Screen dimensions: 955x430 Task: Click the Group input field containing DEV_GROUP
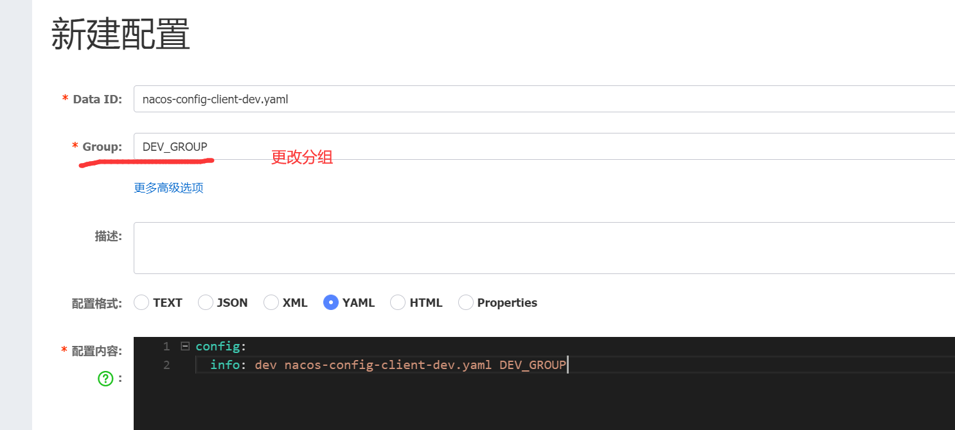544,146
